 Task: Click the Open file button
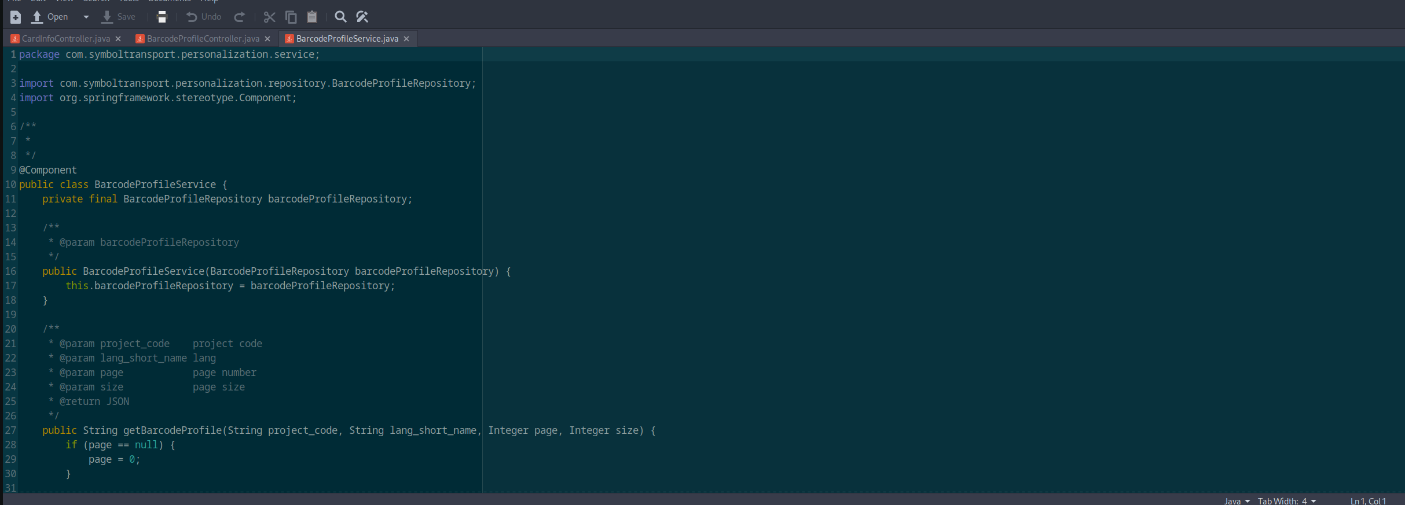pos(50,17)
